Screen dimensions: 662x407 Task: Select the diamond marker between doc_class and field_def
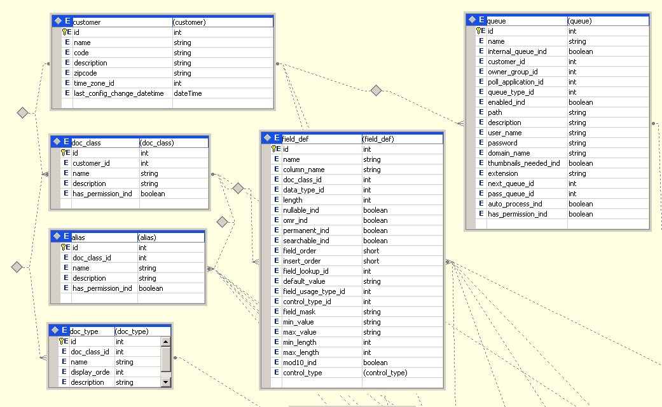tap(238, 188)
